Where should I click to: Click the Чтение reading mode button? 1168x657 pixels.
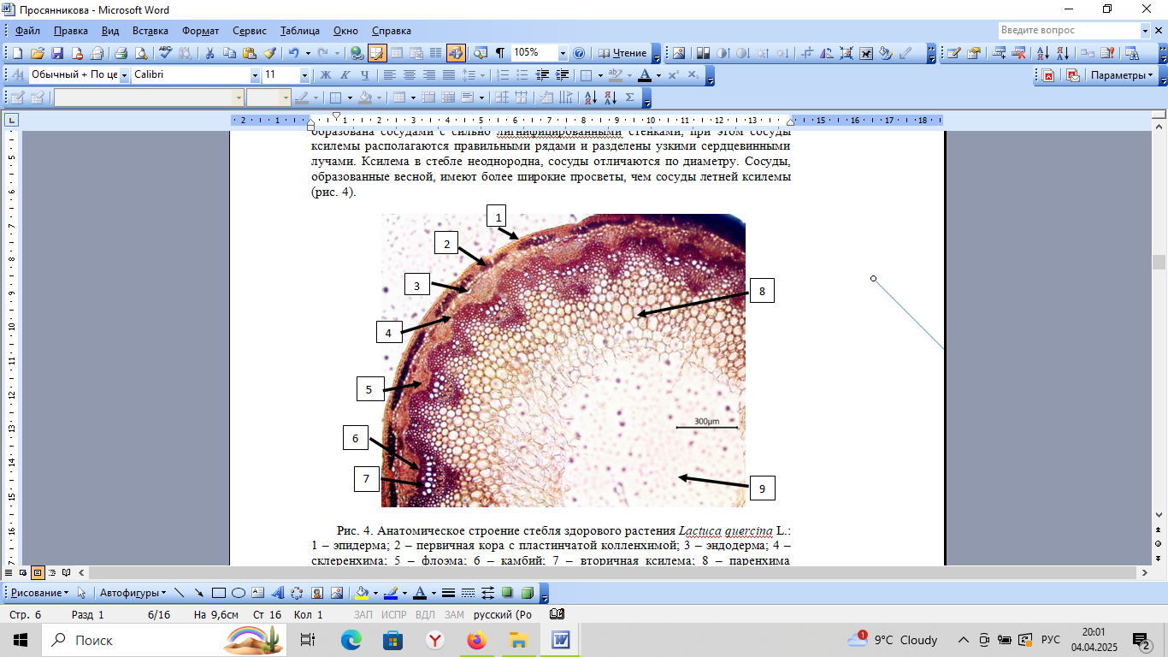[x=622, y=53]
